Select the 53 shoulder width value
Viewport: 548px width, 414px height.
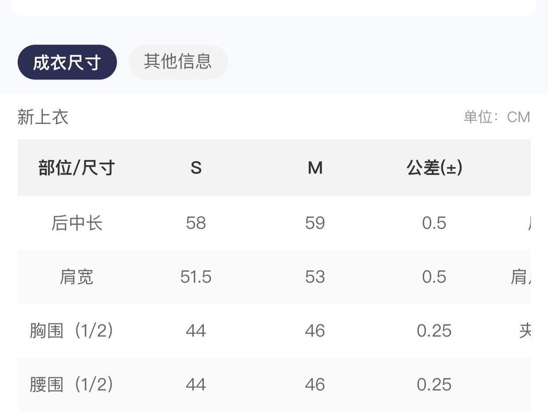pyautogui.click(x=315, y=277)
